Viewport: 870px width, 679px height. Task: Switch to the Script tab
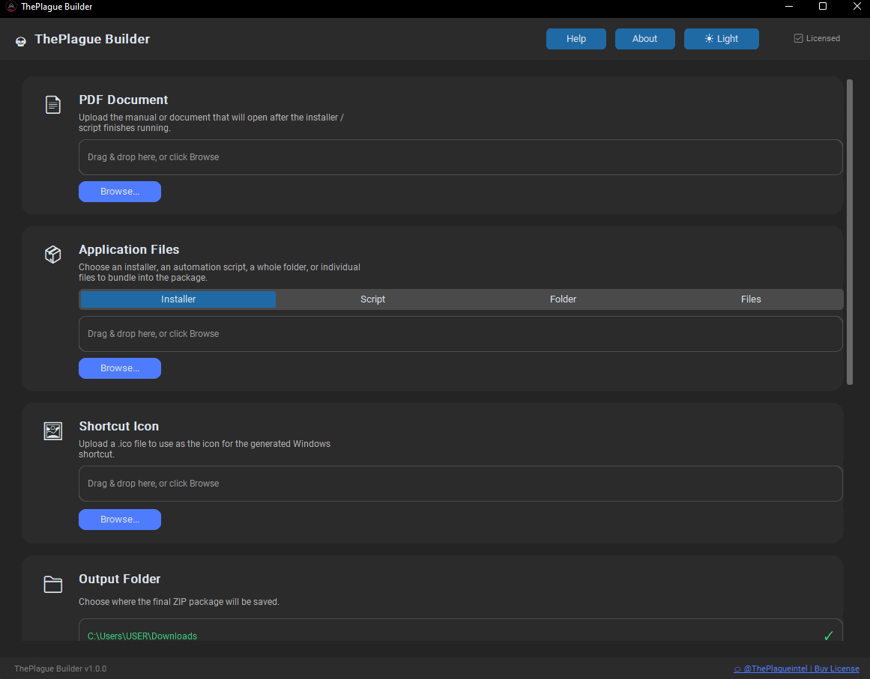pos(373,299)
